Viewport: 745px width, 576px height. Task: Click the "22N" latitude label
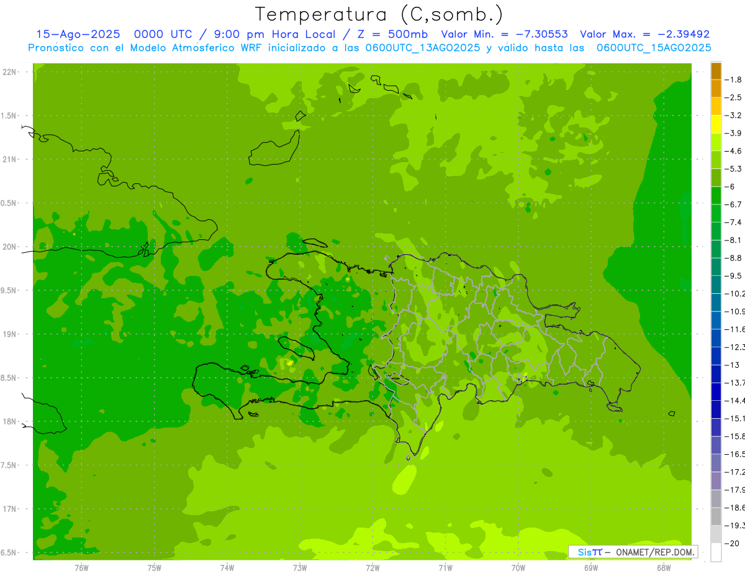point(10,72)
